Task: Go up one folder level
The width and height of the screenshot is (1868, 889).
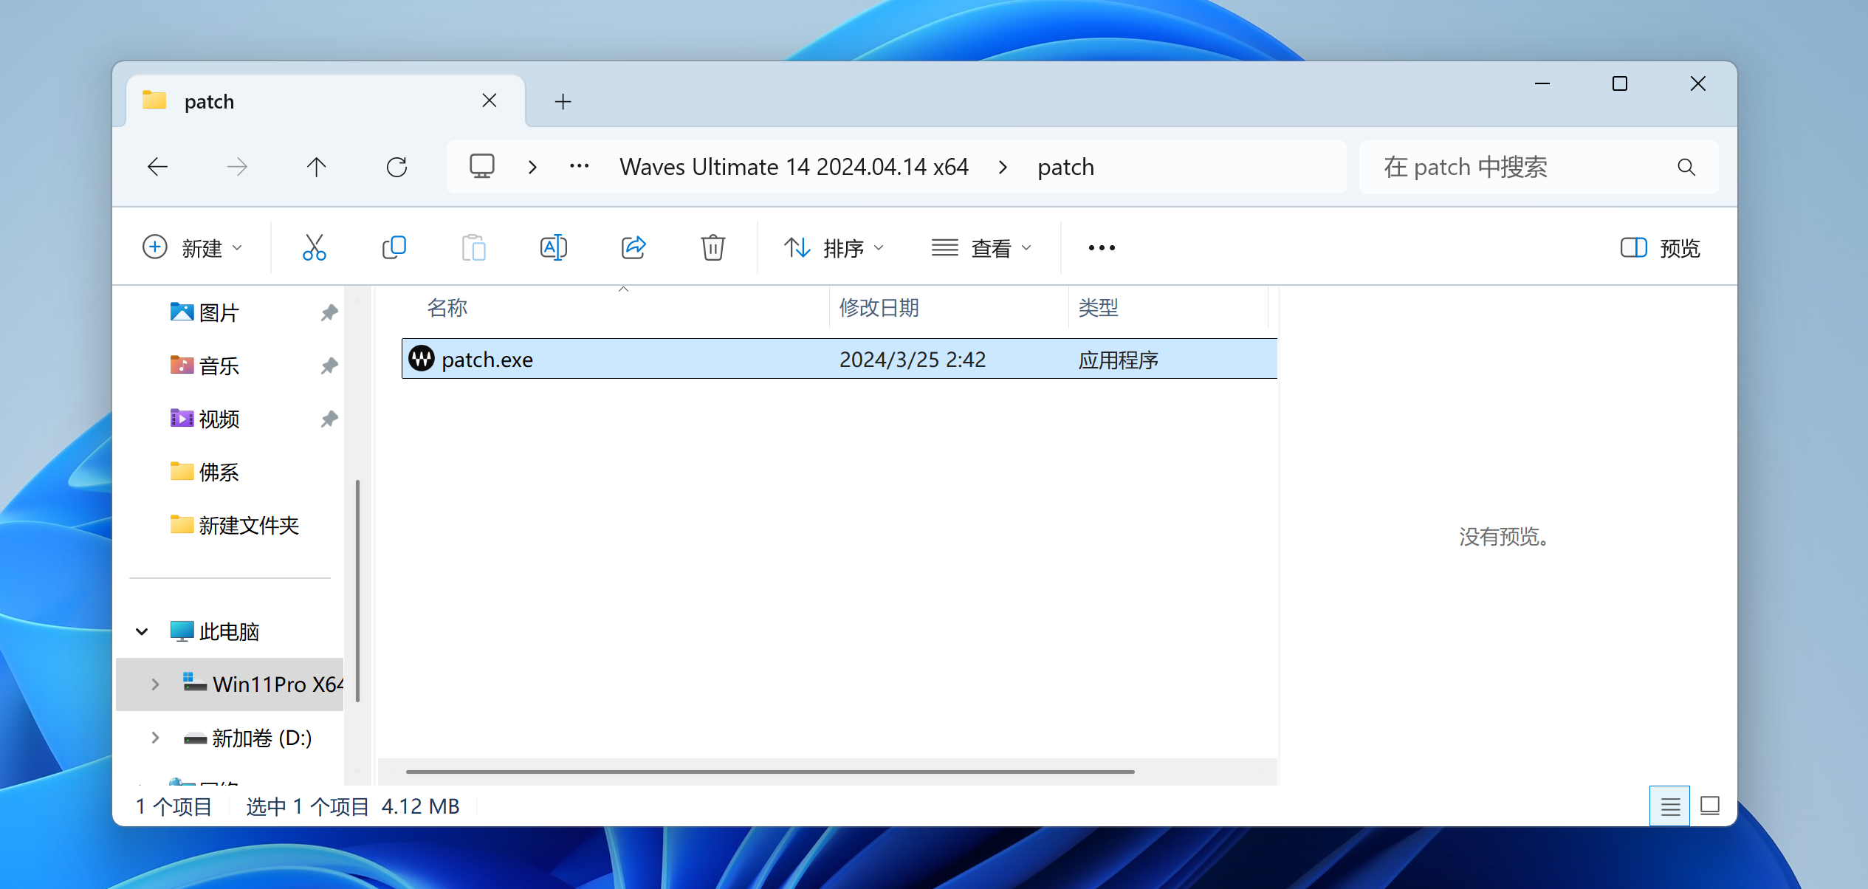Action: click(x=316, y=168)
